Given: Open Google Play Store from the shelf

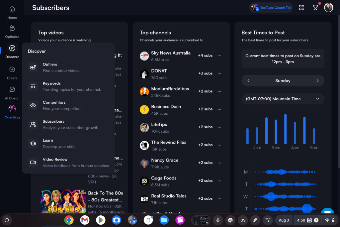Looking at the screenshot, I should 101,220.
